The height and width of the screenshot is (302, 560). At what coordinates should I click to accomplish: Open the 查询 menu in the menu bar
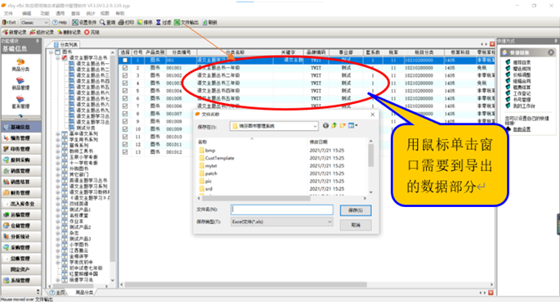coord(76,13)
